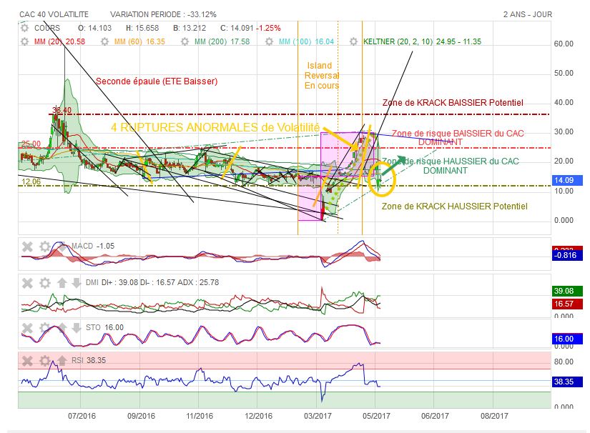
Task: Click the VARIATION PERIODE -33.12% text
Action: (x=163, y=15)
